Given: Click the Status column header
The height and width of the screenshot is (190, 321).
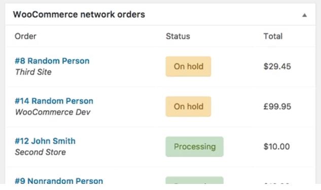Looking at the screenshot, I should (178, 36).
